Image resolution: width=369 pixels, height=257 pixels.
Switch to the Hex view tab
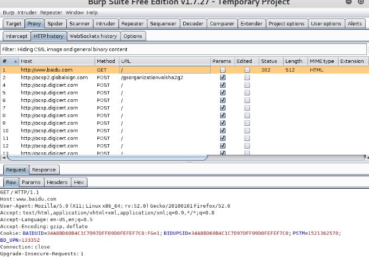79,182
